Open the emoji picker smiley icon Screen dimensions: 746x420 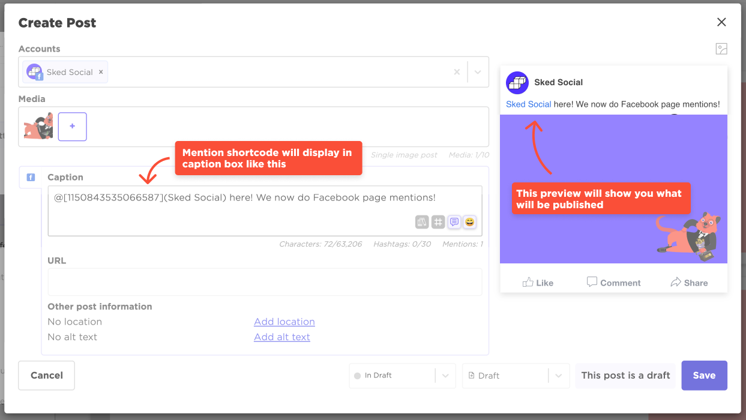pos(470,222)
